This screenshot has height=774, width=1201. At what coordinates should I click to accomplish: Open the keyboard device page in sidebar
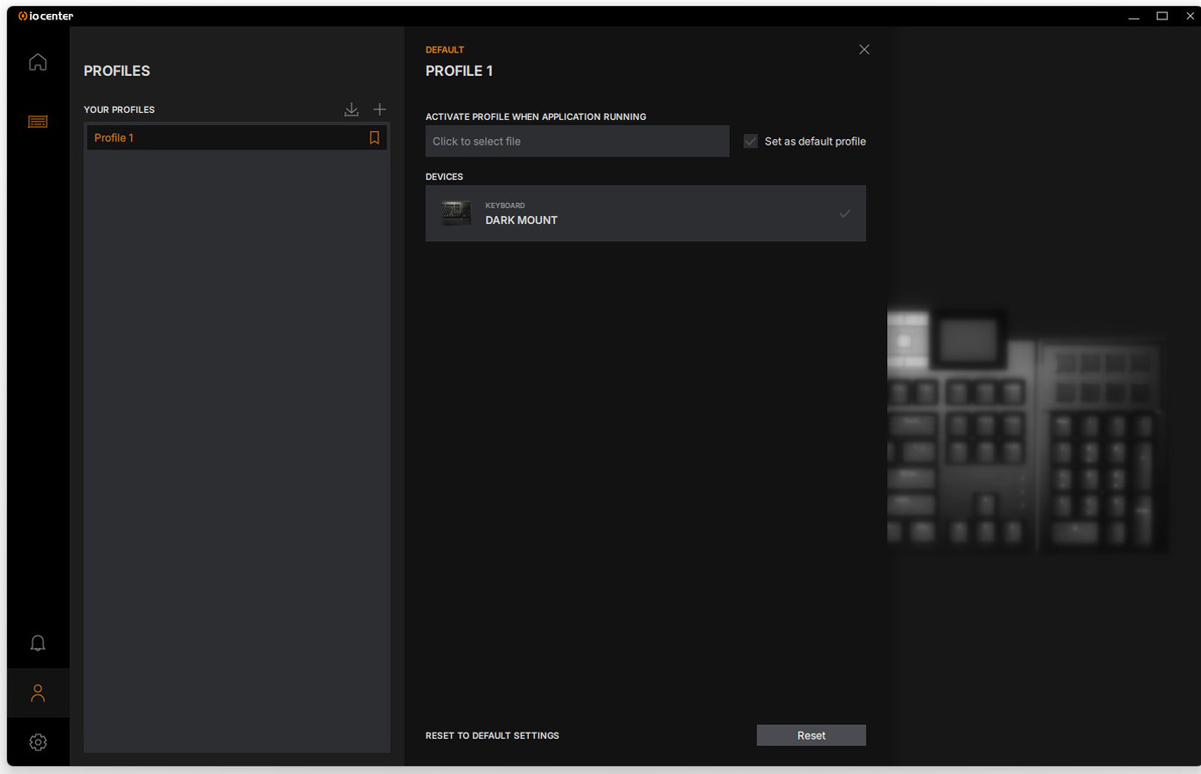point(38,122)
